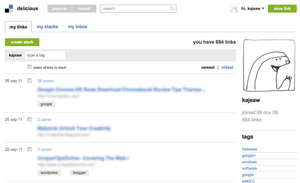Tick the checkbox for 22 sep 11 link
Viewport: 300px width, 183px height.
click(29, 149)
